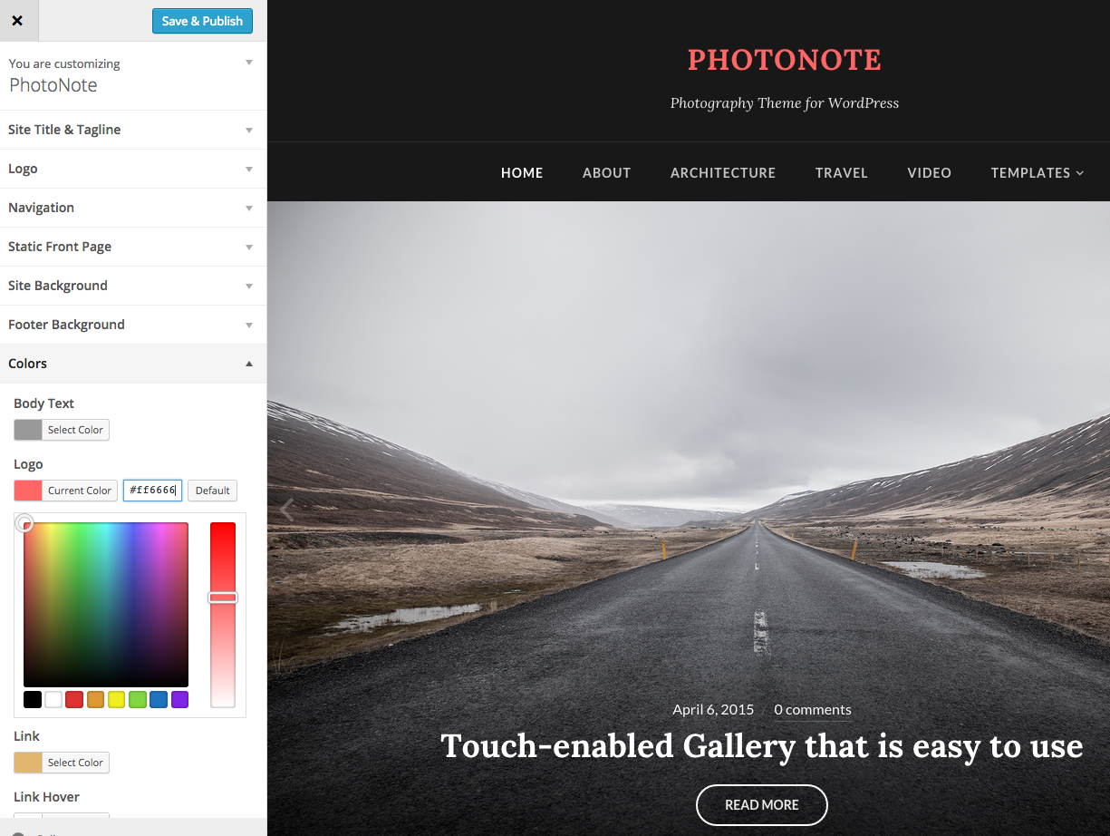
Task: Close the customizer with the X icon
Action: (18, 21)
